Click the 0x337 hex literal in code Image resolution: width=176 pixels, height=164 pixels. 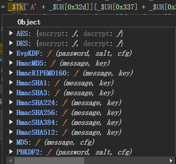coord(125,7)
